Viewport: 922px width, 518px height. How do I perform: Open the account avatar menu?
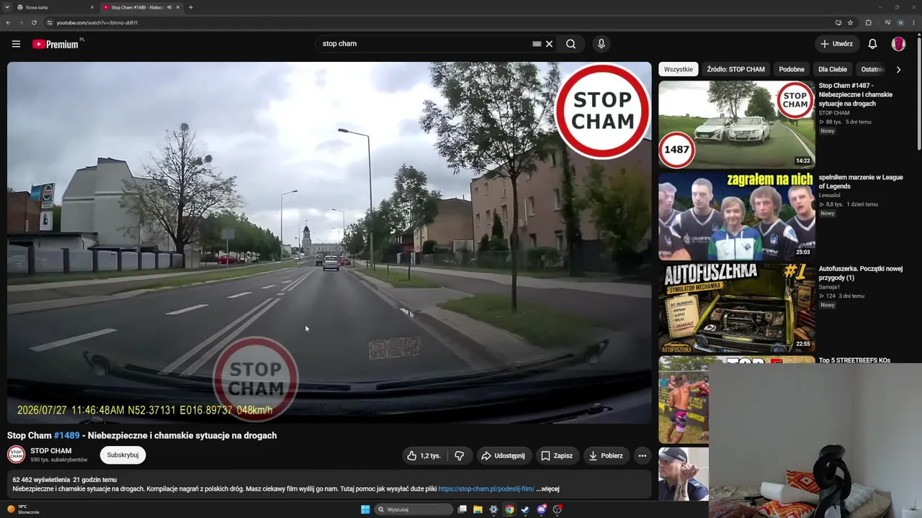pyautogui.click(x=898, y=44)
